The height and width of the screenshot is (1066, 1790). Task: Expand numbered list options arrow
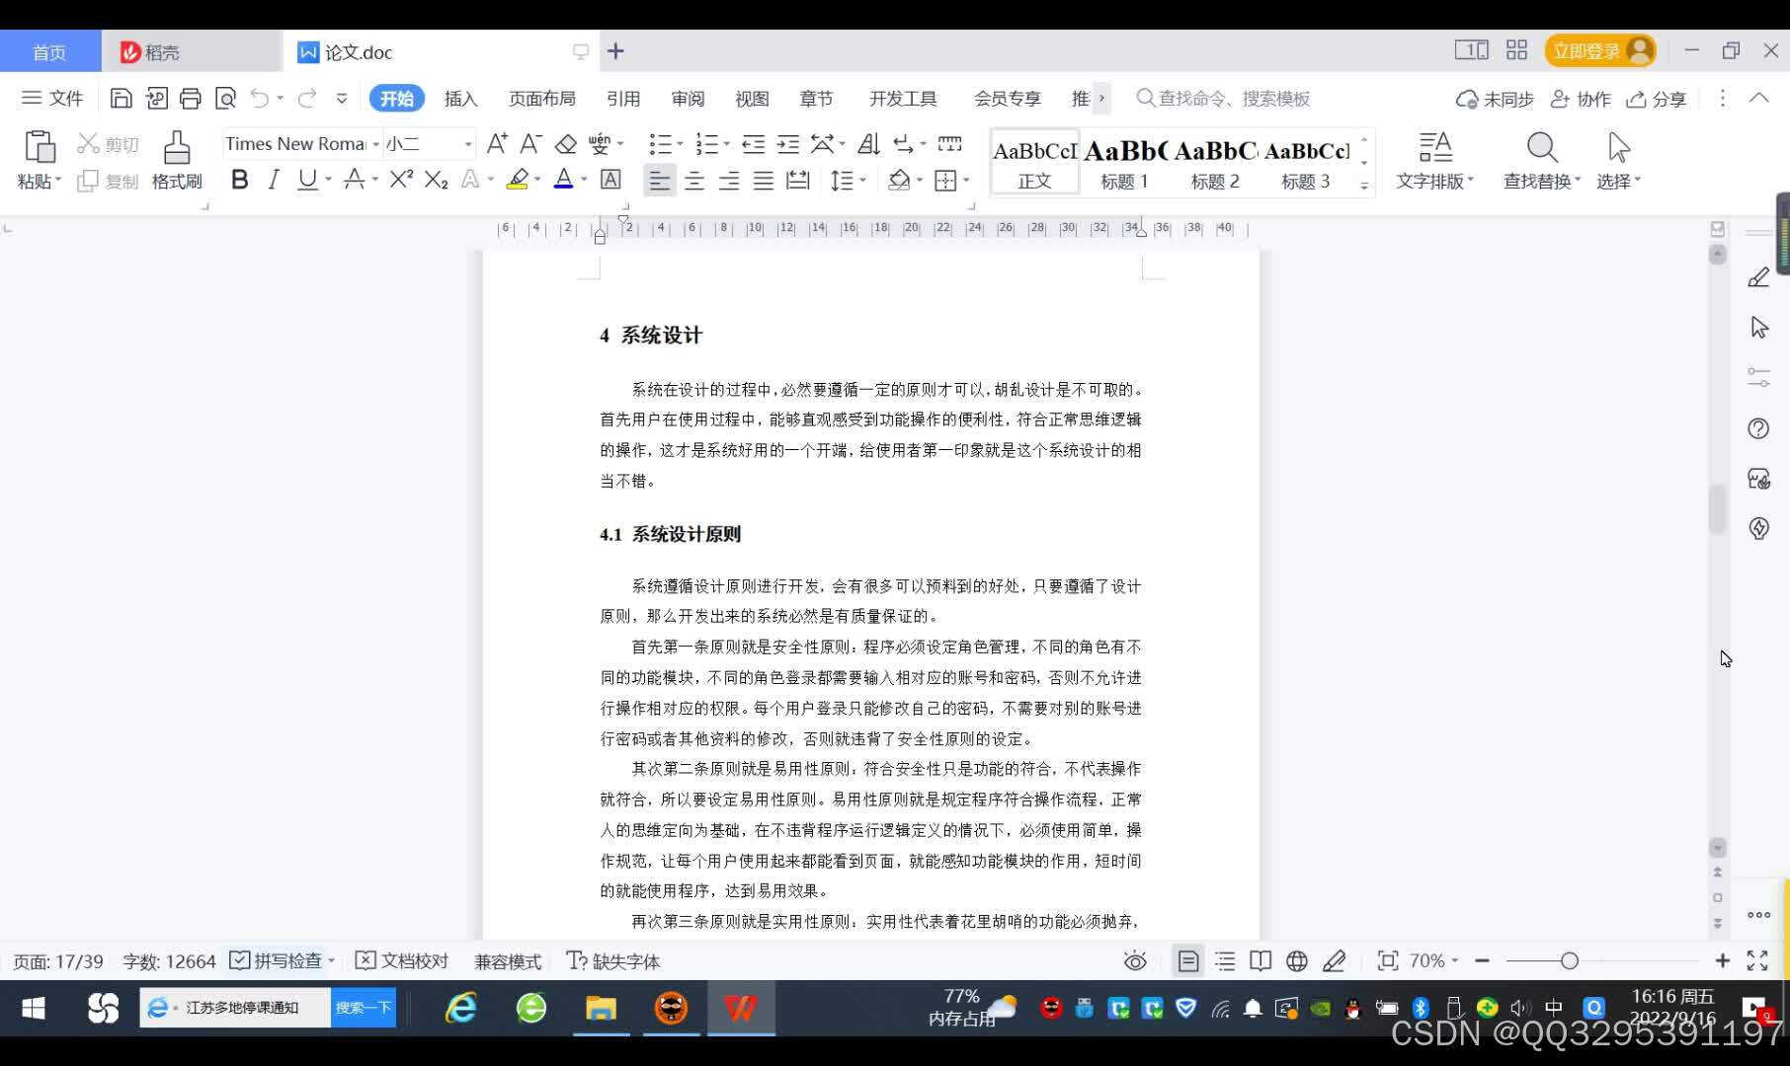[x=727, y=144]
